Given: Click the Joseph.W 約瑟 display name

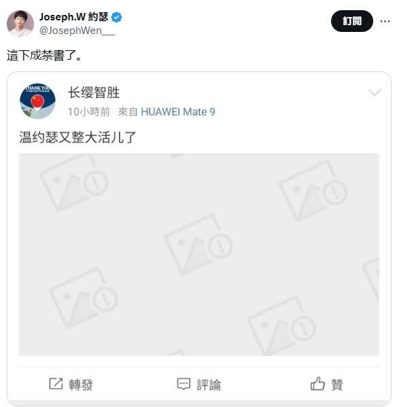Looking at the screenshot, I should [x=73, y=17].
